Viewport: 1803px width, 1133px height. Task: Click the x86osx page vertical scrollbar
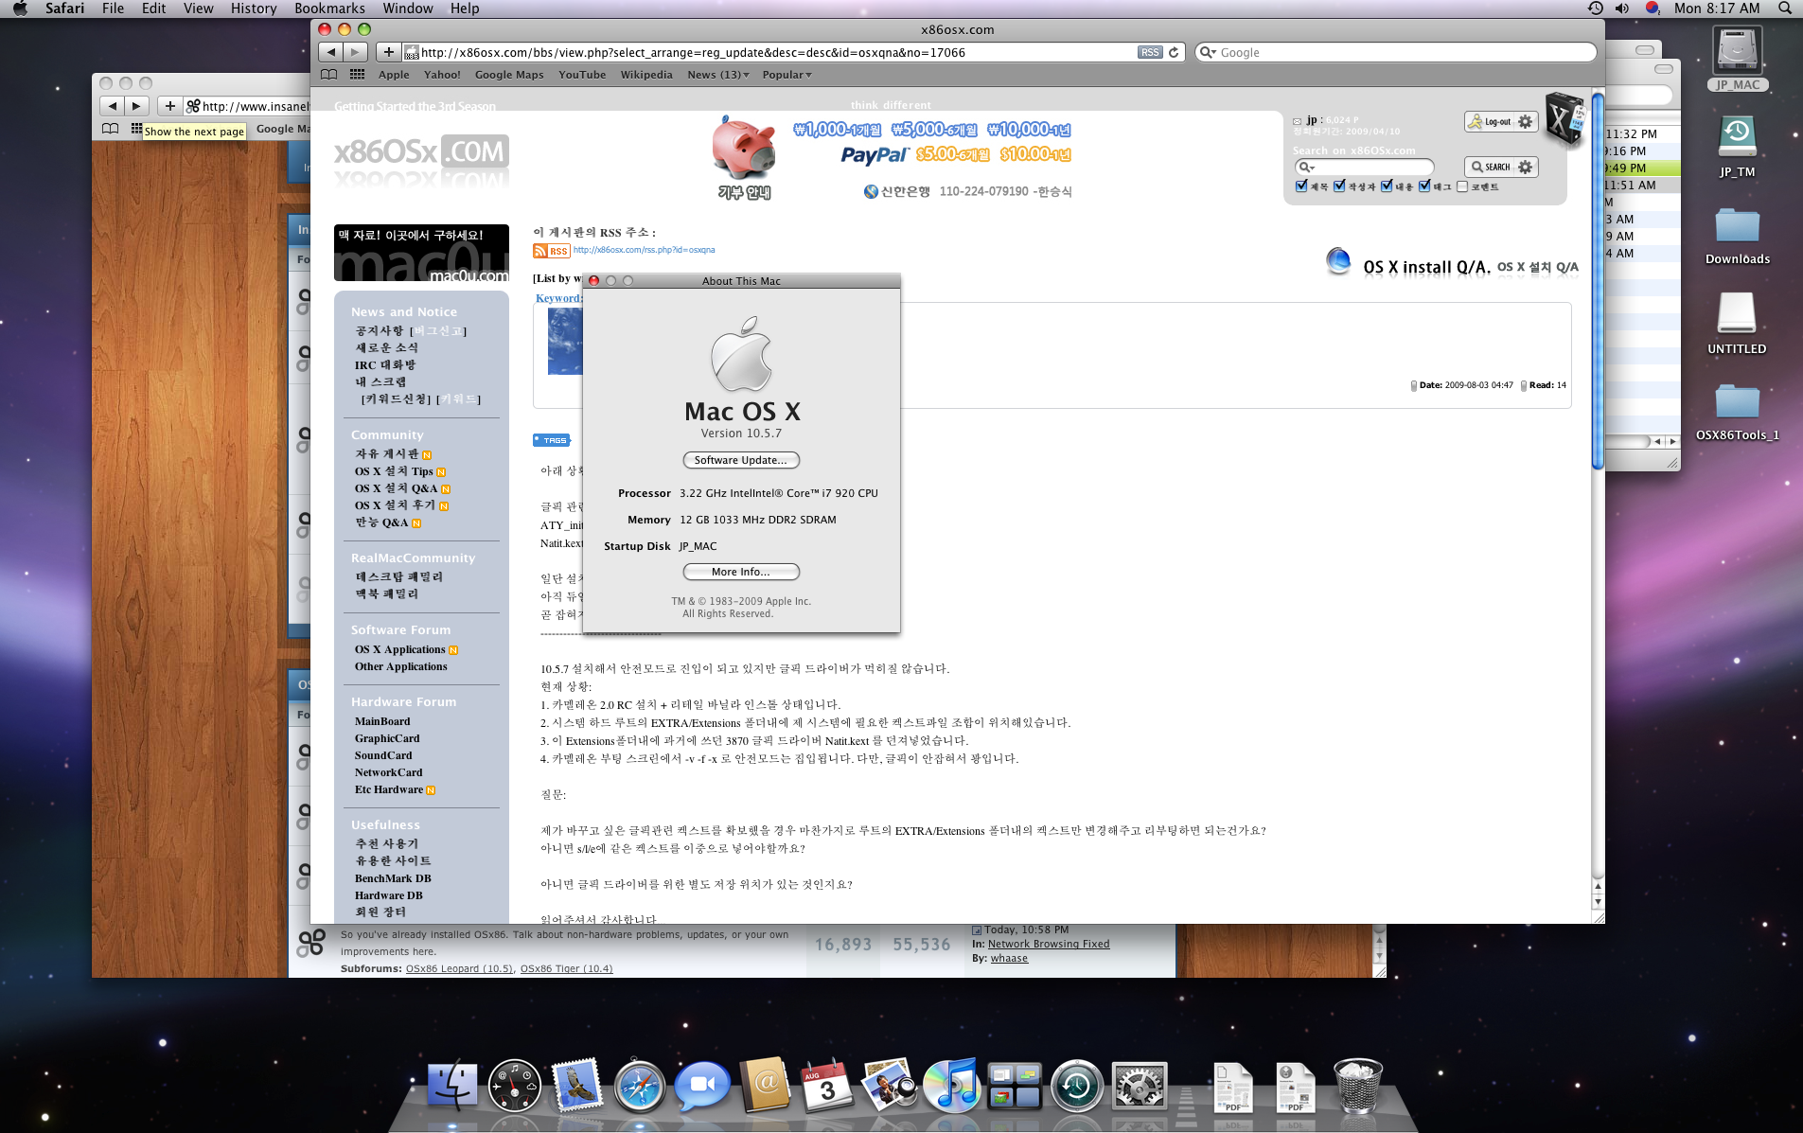(x=1598, y=281)
